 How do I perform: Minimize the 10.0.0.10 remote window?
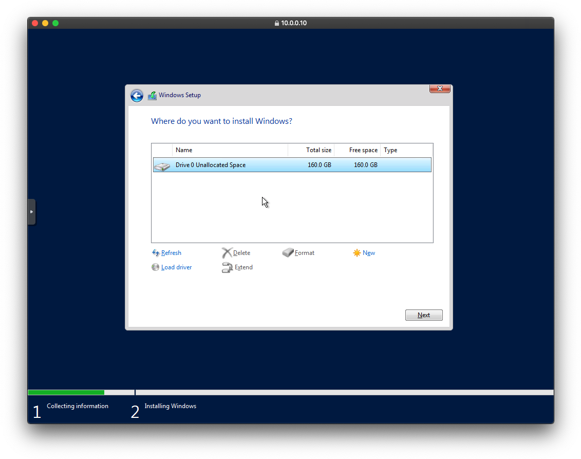tap(45, 23)
